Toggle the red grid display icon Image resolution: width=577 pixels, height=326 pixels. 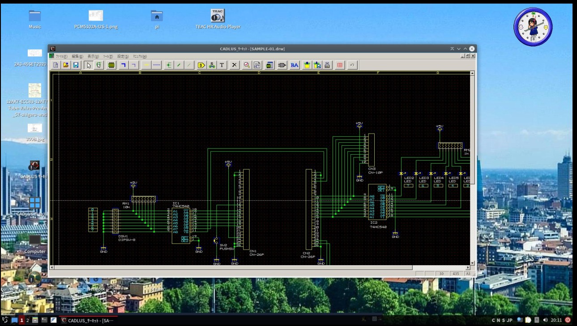[340, 65]
